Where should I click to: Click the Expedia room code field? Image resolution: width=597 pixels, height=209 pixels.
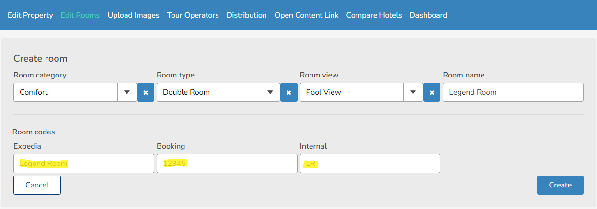pos(84,164)
